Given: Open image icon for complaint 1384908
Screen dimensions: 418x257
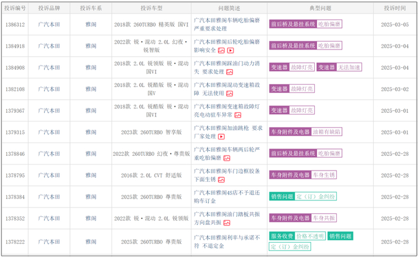Looking at the screenshot, I should pos(229,72).
